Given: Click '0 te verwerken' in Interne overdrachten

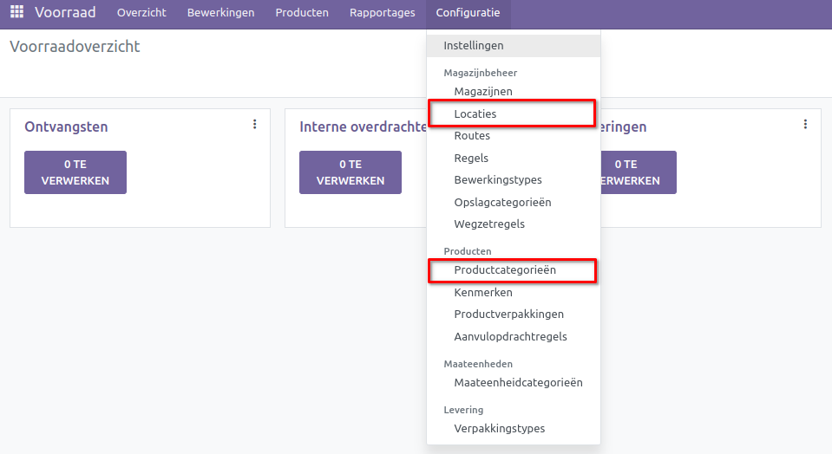Looking at the screenshot, I should pyautogui.click(x=350, y=172).
